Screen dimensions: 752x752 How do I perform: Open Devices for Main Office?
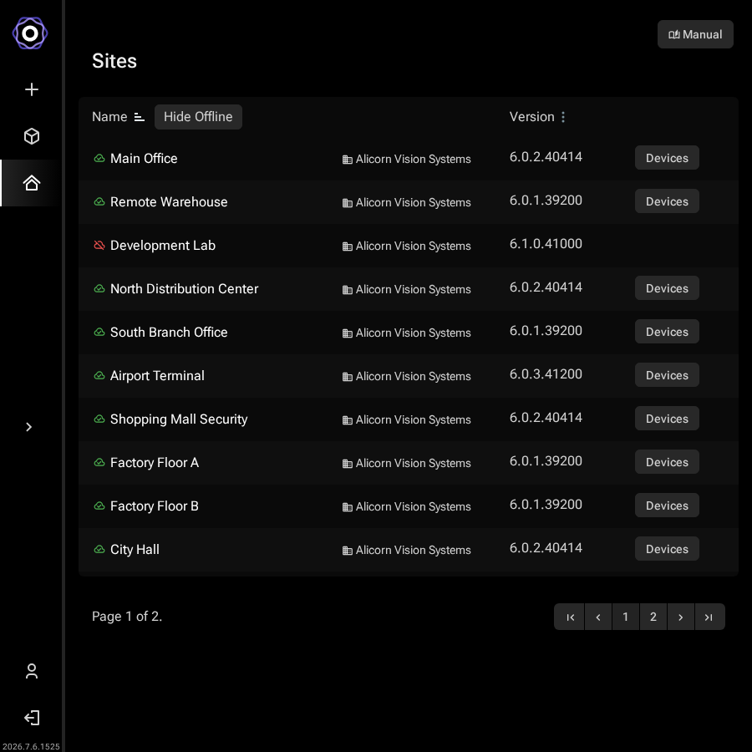click(667, 158)
